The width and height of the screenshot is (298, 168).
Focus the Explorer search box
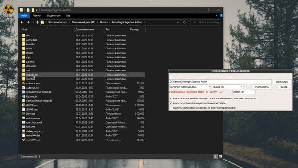(206, 22)
